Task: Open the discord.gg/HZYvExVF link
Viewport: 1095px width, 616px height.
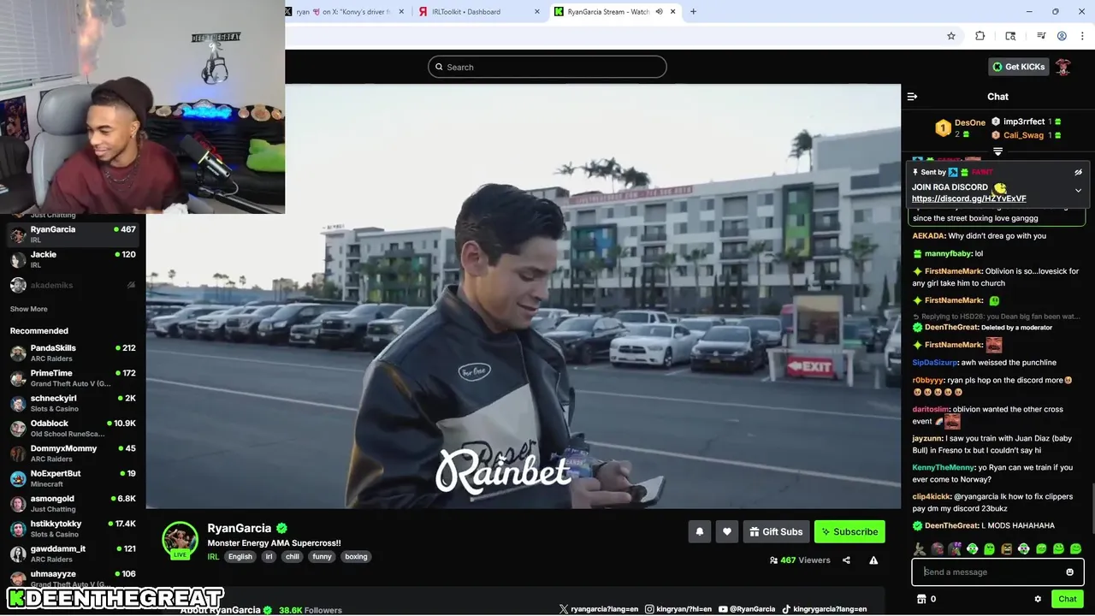Action: click(968, 198)
